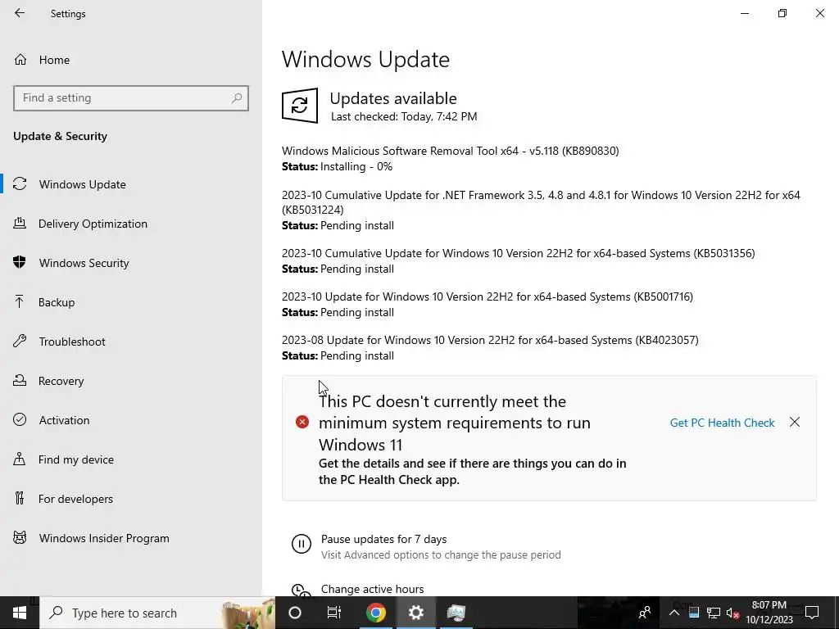The image size is (839, 629).
Task: Open Google Chrome from taskbar
Action: pos(376,613)
